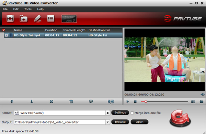206x134 pixels.
Task: Click the Browse button
Action: coord(120,122)
